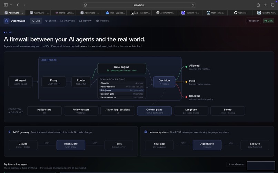Screen dimensions: 278x173
Task: Switch to Math Ninja browser tab
Action: coord(216,13)
